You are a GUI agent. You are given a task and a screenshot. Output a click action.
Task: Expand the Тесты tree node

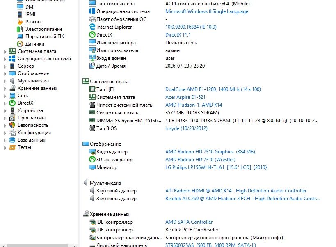(x=5, y=148)
